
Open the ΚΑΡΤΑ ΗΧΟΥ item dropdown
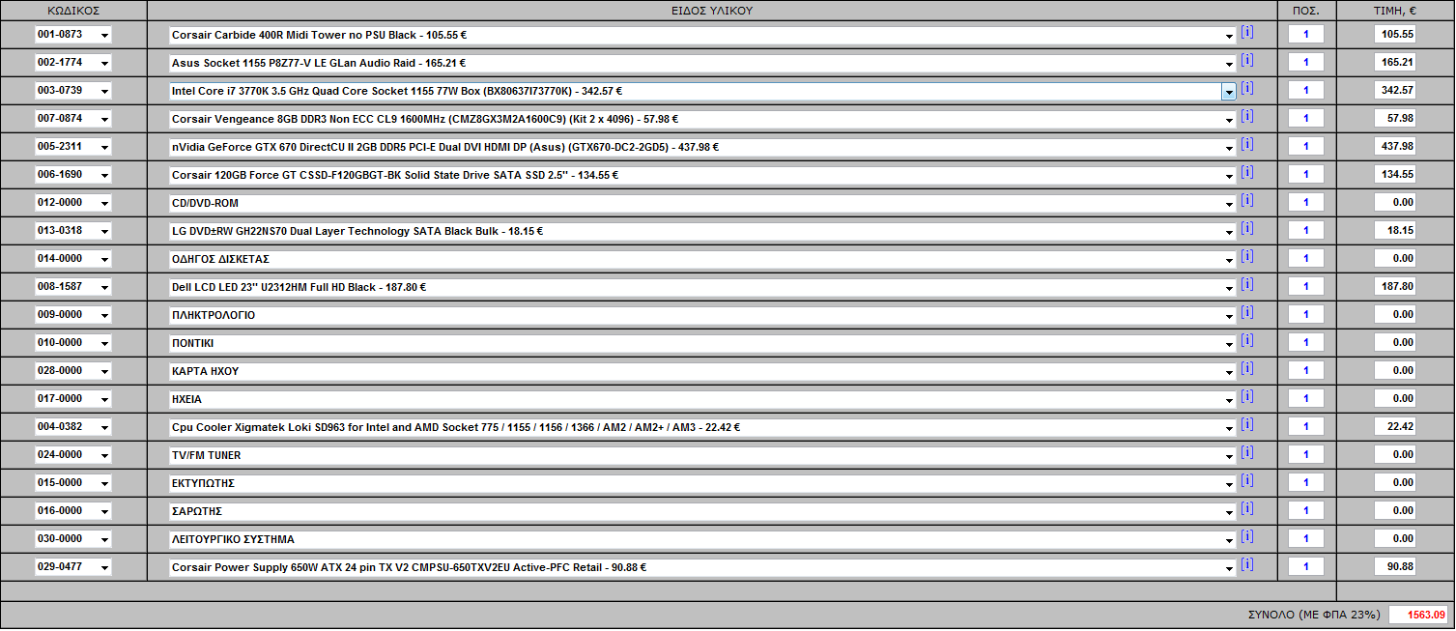(x=703, y=371)
